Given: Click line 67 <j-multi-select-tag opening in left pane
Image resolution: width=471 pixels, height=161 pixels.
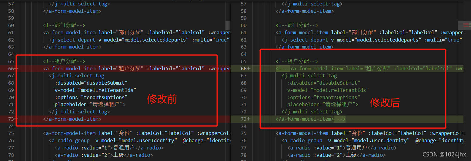Looking at the screenshot, I should 77,76.
